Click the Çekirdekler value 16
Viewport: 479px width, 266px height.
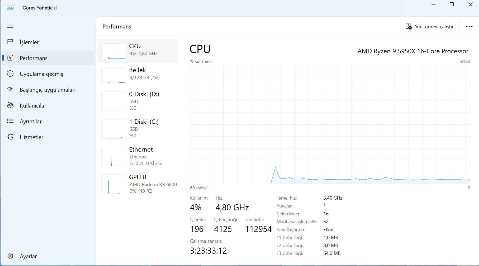point(326,214)
